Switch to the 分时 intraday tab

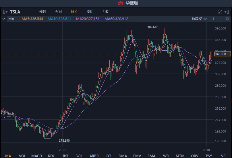42,12
